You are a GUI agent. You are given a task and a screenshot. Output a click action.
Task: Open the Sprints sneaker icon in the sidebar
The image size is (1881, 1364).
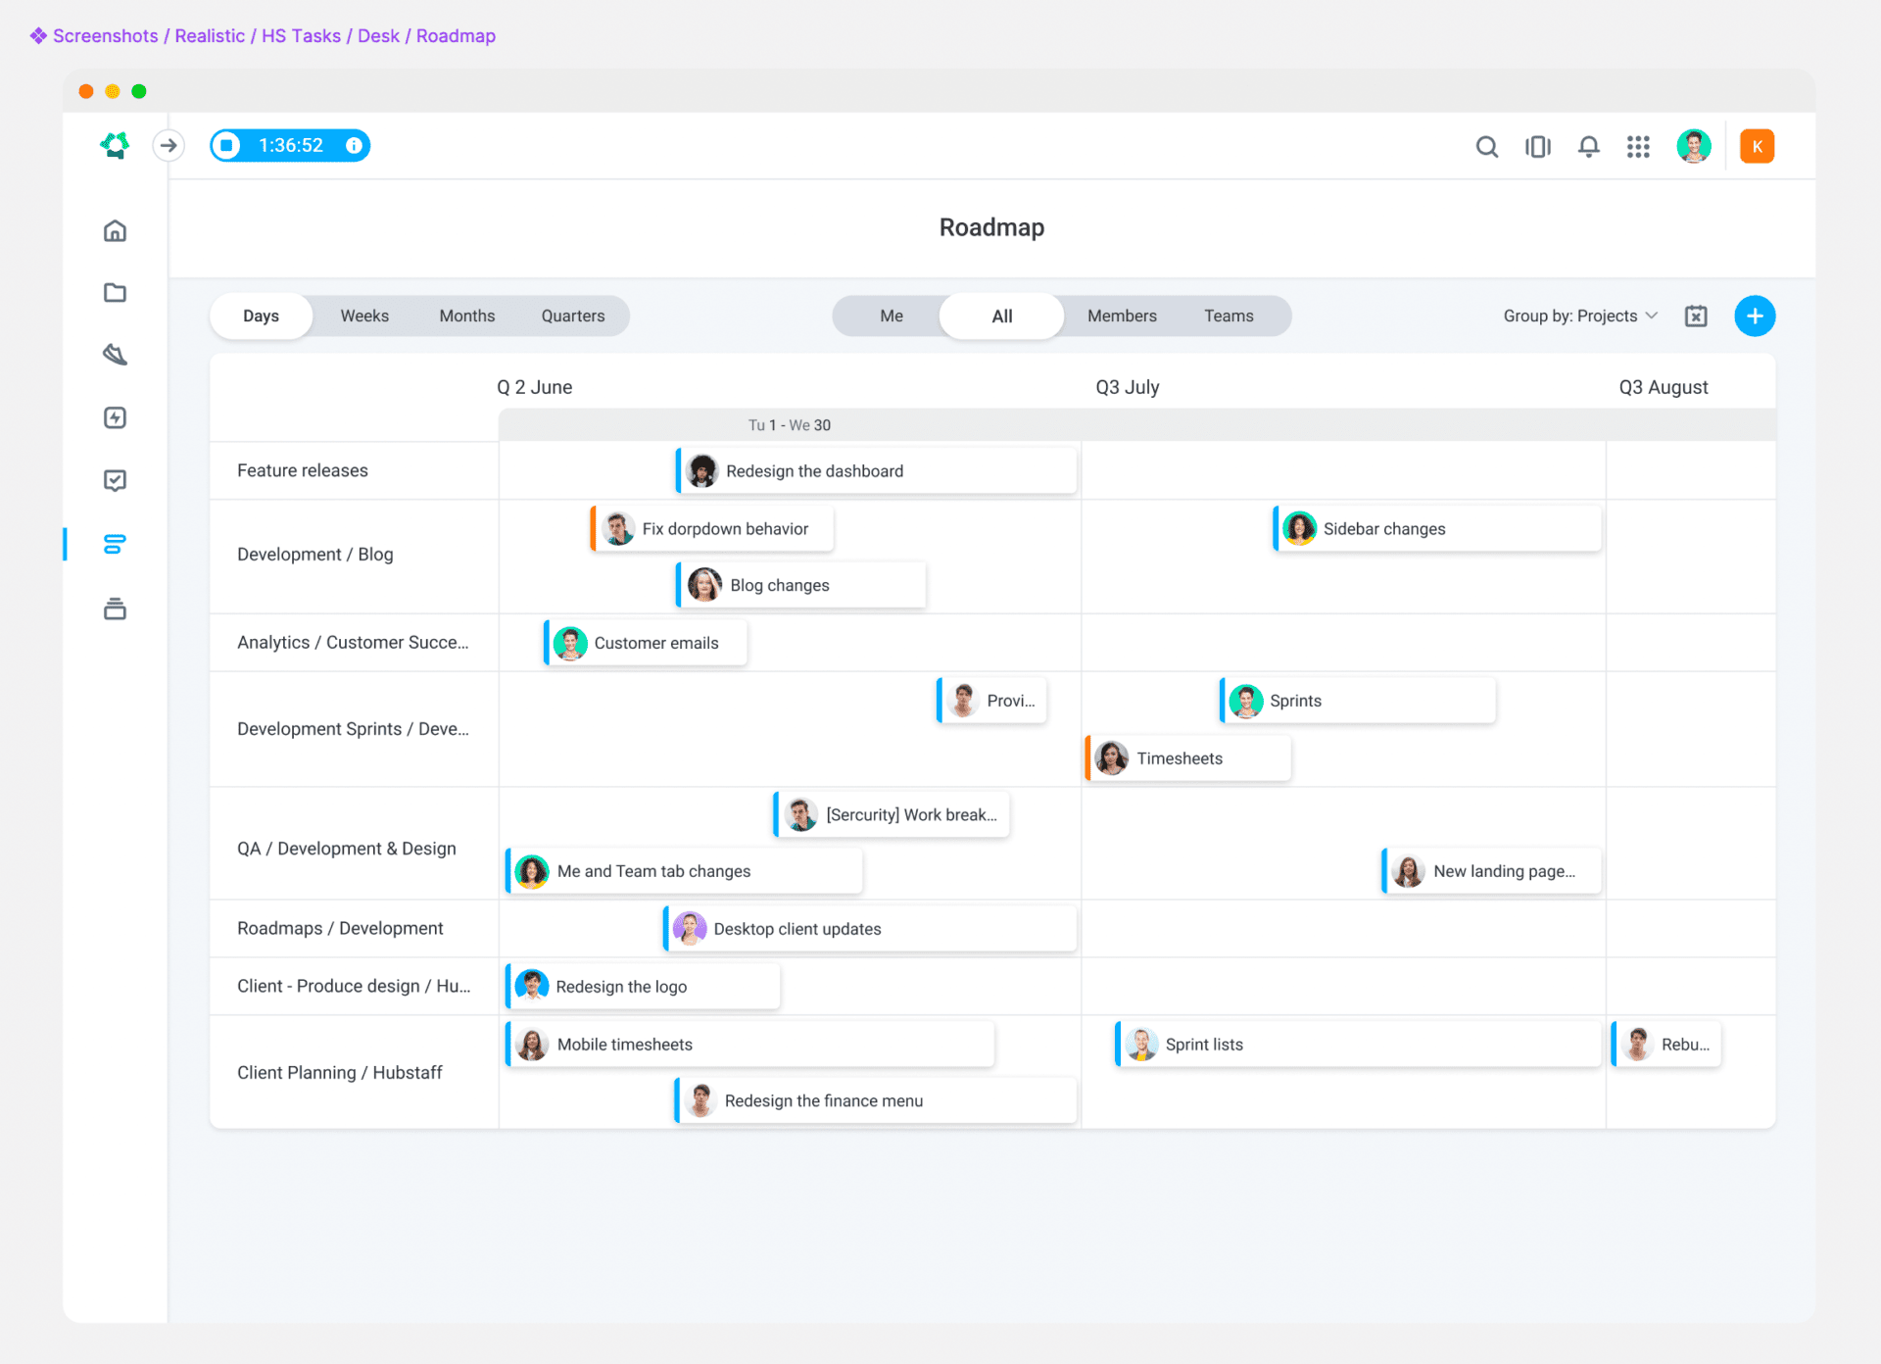(x=115, y=355)
